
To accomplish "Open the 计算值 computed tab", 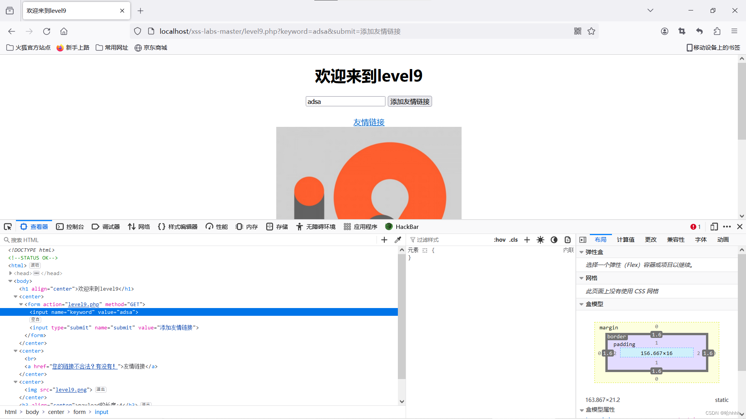I will tap(626, 240).
